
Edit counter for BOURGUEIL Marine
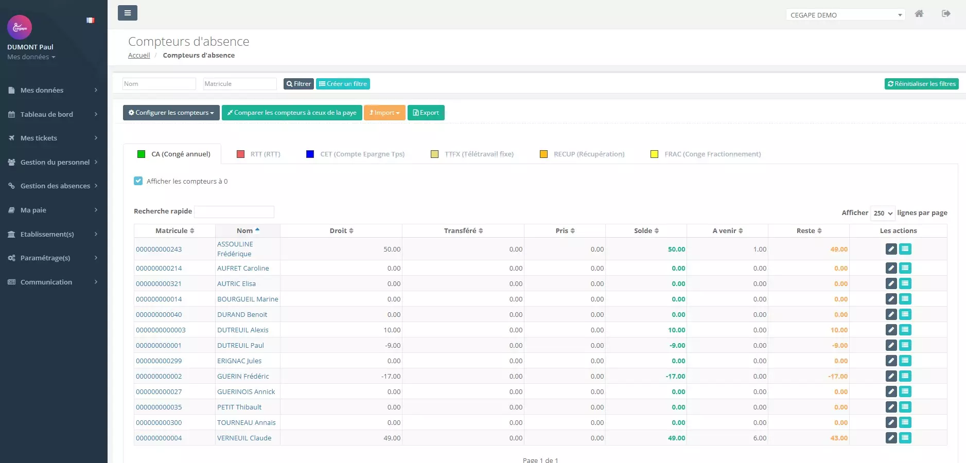[891, 299]
